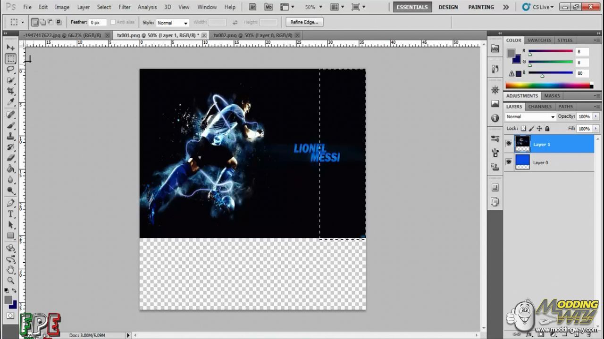Select the Paint Bucket tool
Viewport: 604px width, 339px height.
(10, 169)
